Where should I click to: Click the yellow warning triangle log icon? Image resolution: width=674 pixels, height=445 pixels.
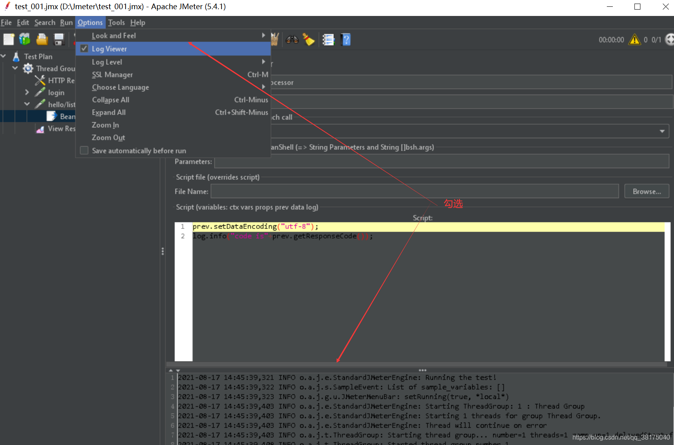tap(635, 39)
